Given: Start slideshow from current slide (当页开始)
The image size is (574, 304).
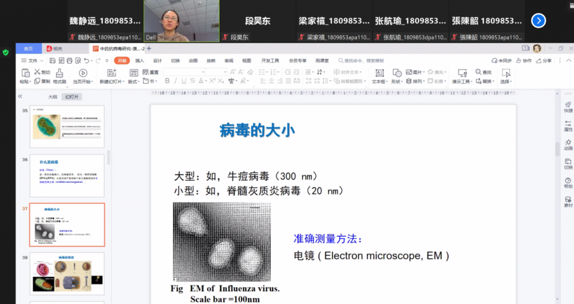Looking at the screenshot, I should tap(83, 73).
